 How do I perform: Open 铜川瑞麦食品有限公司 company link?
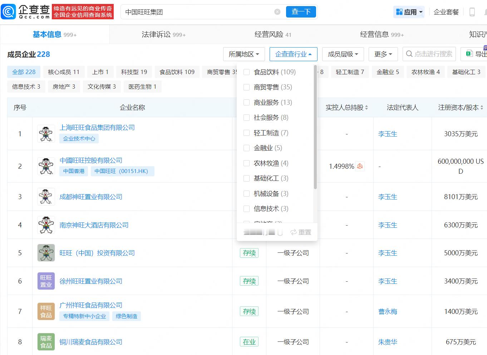(91, 342)
